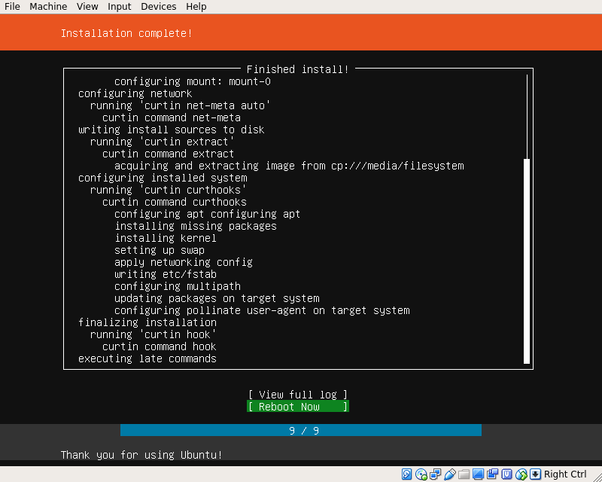The height and width of the screenshot is (482, 602).
Task: Open the Input menu
Action: [x=119, y=7]
